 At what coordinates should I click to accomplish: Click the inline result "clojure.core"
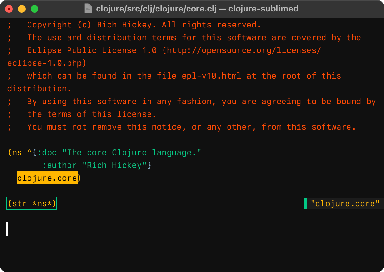(x=345, y=203)
